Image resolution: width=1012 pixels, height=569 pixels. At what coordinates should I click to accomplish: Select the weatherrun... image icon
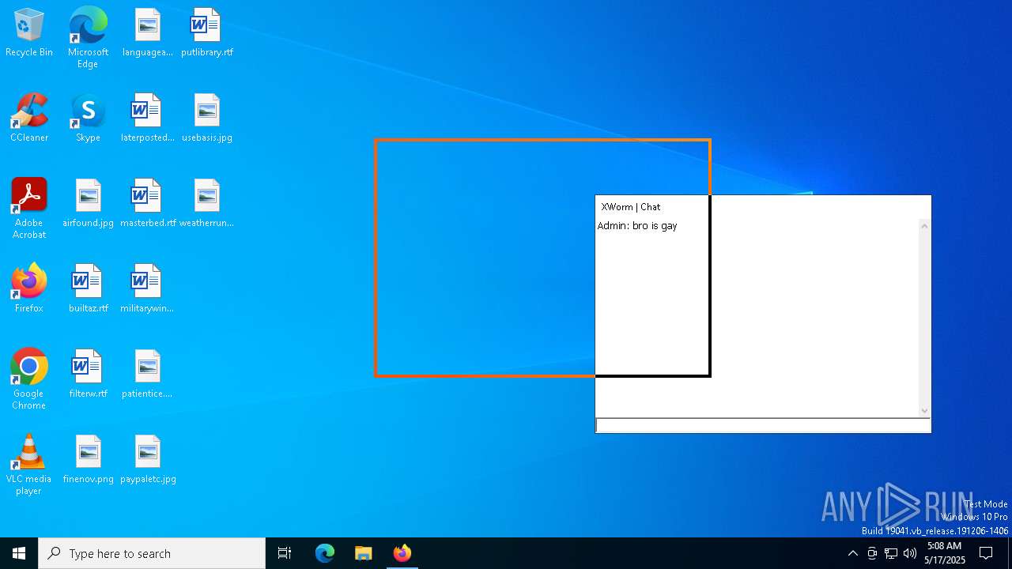coord(206,204)
